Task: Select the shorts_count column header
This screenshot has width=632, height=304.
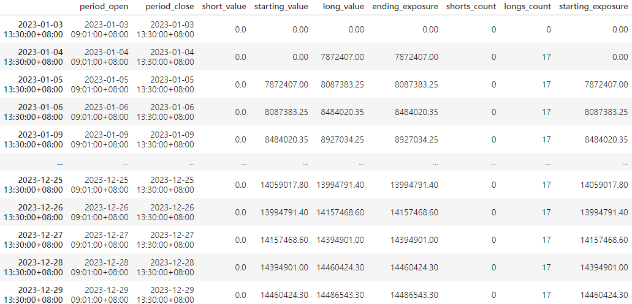Action: coord(471,7)
